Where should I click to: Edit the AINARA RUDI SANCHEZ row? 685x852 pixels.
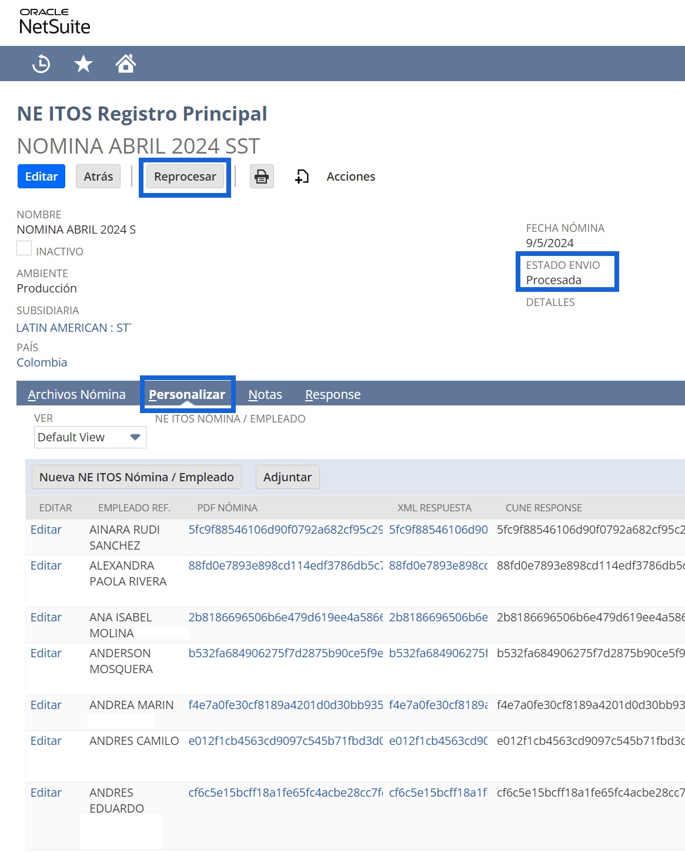[46, 530]
